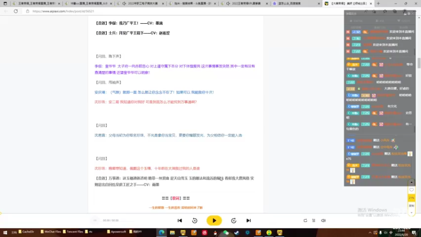Click the yellow percentage badge on the side widget
The height and width of the screenshot is (237, 421).
412,198
